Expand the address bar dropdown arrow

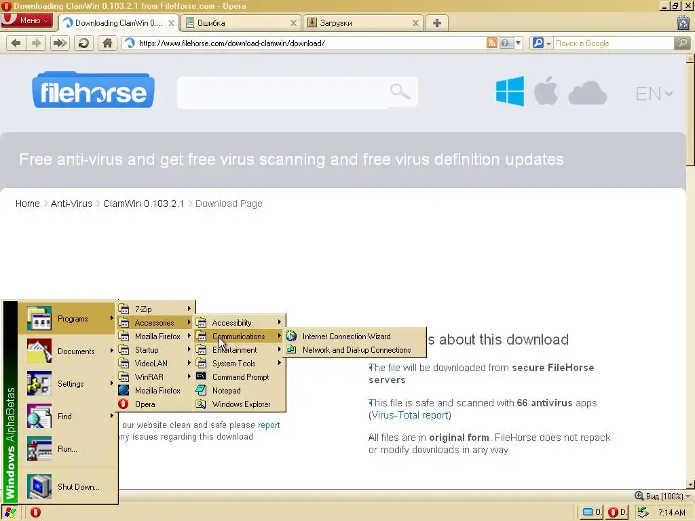click(518, 43)
